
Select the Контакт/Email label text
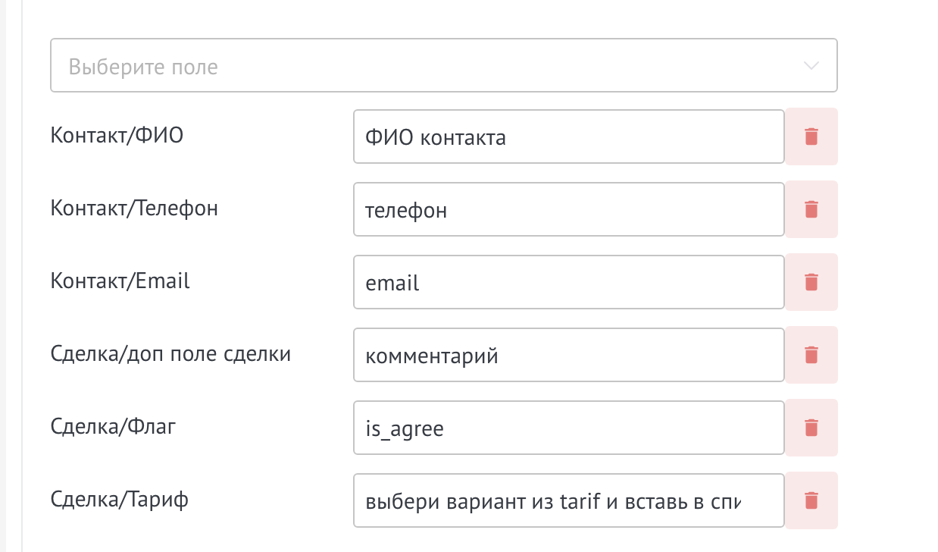[120, 281]
